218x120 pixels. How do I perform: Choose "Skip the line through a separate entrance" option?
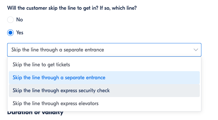[x=104, y=78]
